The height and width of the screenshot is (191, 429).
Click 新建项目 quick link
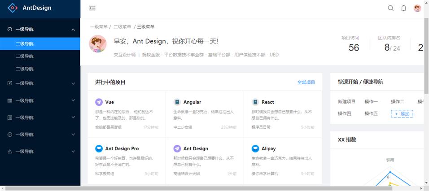tap(346, 102)
